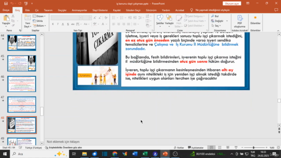Click the Açıklamalar comments button
The height and width of the screenshot is (158, 281).
(196, 147)
